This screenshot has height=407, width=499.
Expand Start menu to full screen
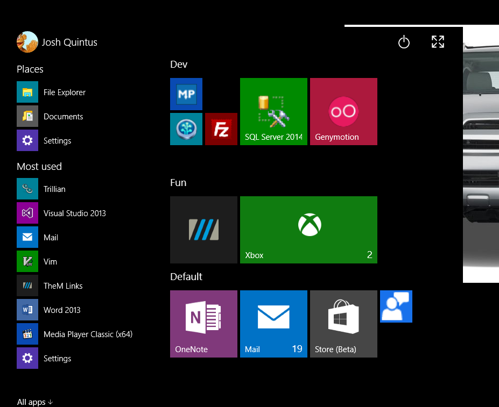pyautogui.click(x=438, y=41)
